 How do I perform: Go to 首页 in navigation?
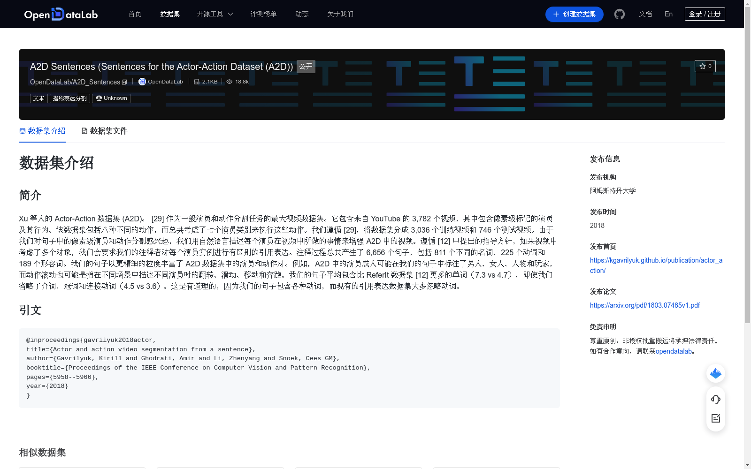pos(135,14)
